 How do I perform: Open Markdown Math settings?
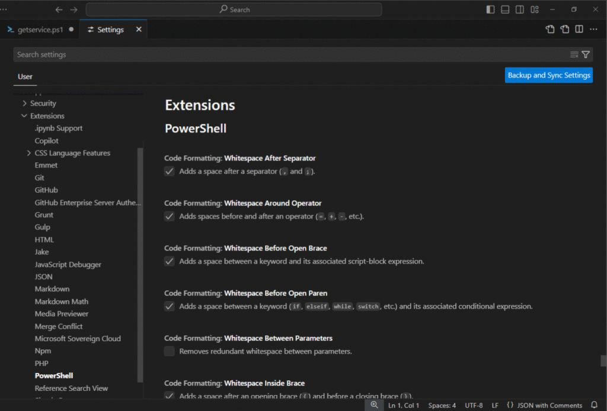[x=62, y=301]
